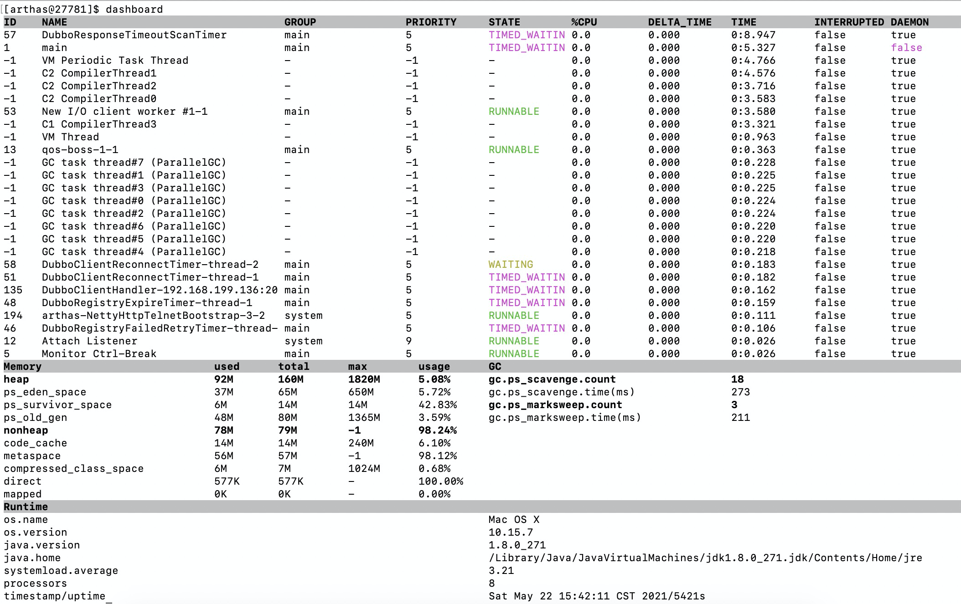Click the 'mapped' memory label
This screenshot has height=604, width=961.
coord(22,494)
